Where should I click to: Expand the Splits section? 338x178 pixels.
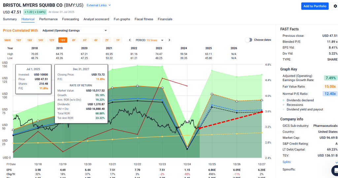pos(336,162)
